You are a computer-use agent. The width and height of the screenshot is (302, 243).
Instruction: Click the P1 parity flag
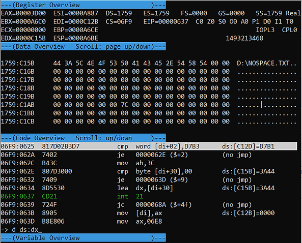[x=256, y=21]
